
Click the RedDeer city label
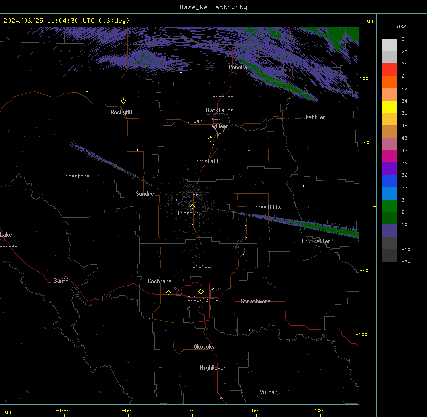pos(218,126)
